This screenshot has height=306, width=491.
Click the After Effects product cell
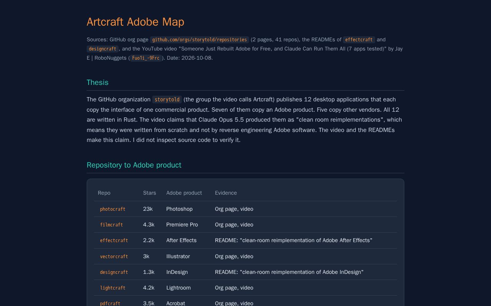coord(181,240)
